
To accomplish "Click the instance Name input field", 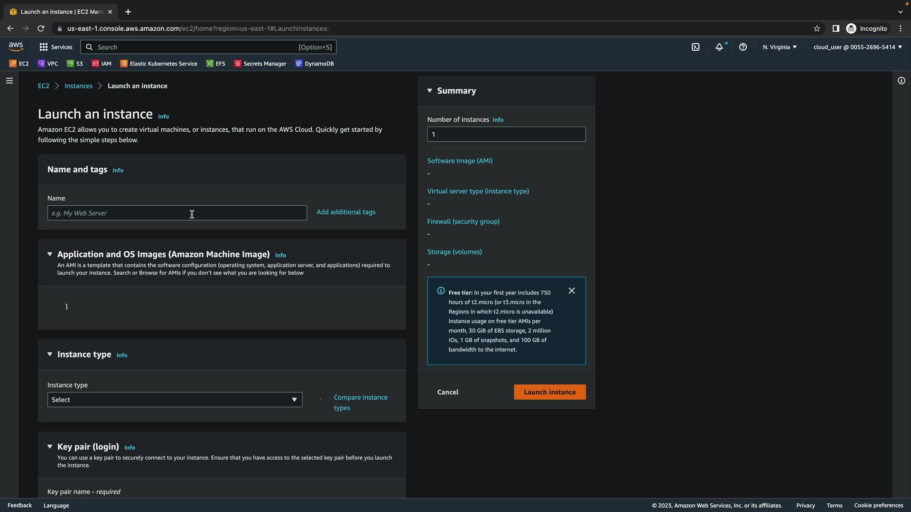I will 177,213.
